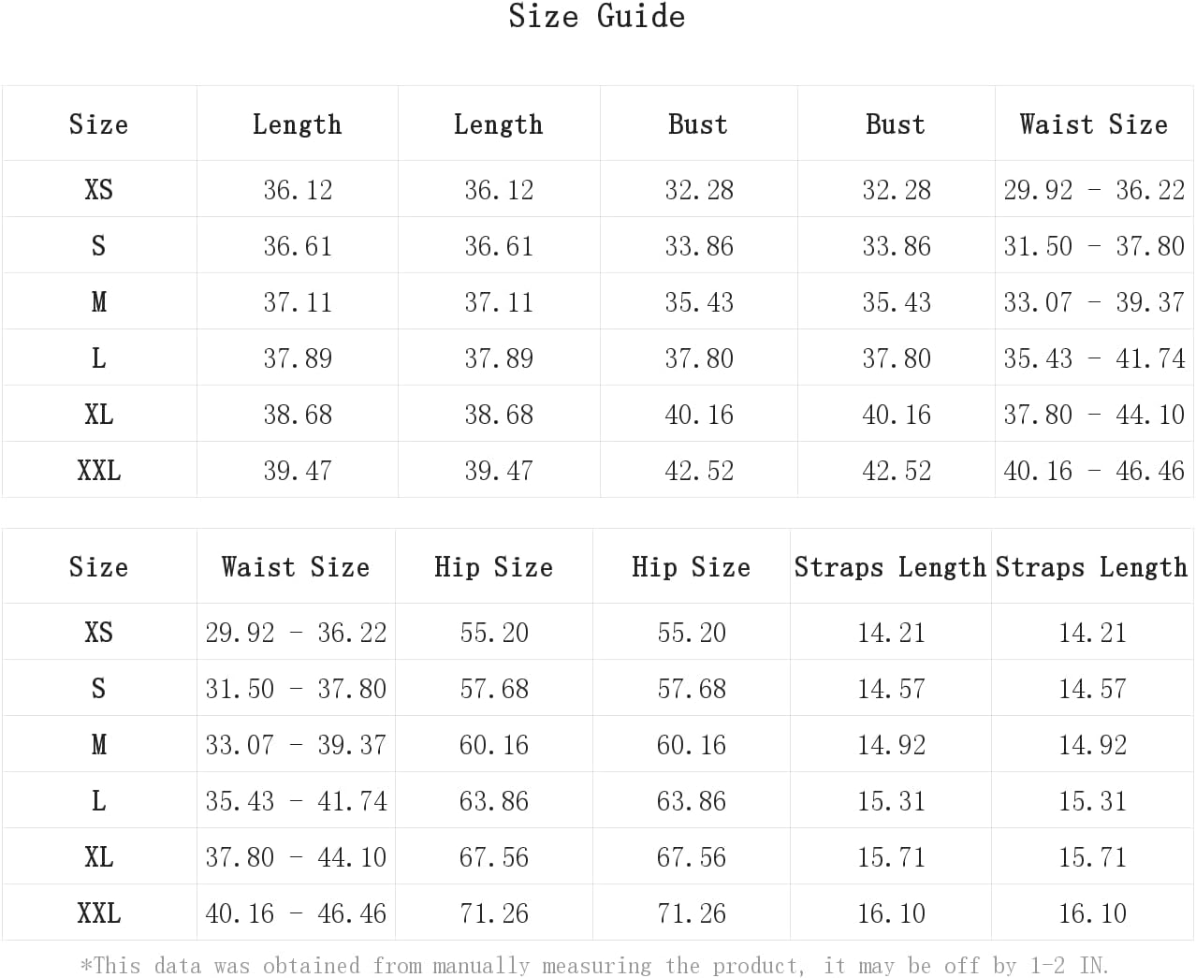Click the upper table's Size header
This screenshot has width=1196, height=978.
(x=99, y=124)
